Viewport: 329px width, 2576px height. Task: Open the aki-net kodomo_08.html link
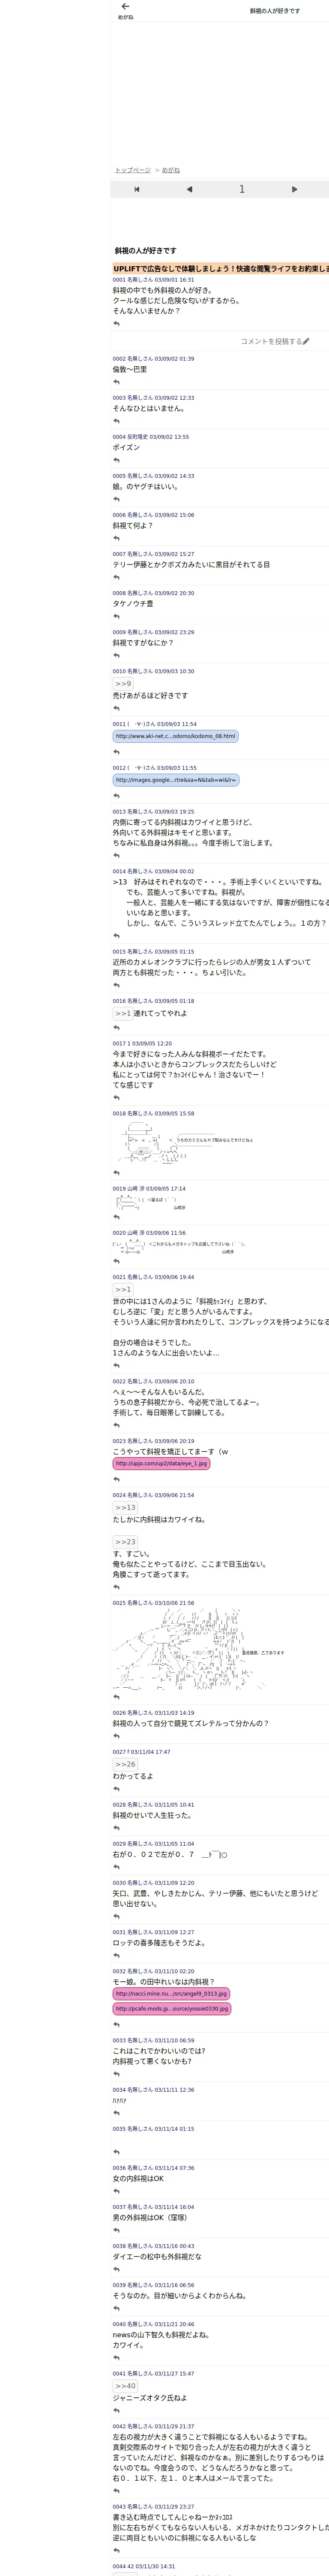click(176, 736)
